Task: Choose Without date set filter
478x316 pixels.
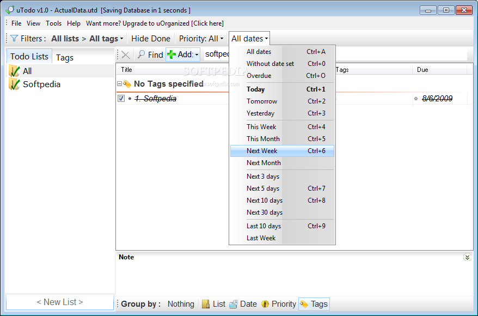Action: [x=283, y=63]
